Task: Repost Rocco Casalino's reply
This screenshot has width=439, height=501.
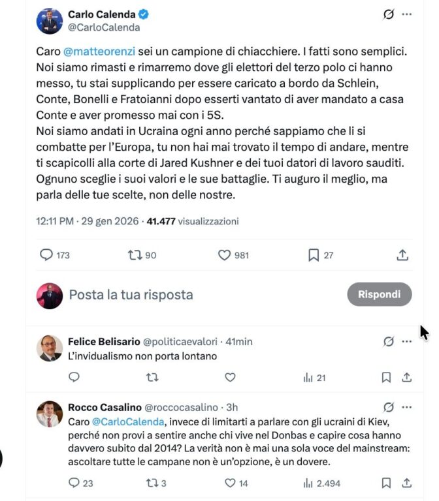Action: [152, 483]
